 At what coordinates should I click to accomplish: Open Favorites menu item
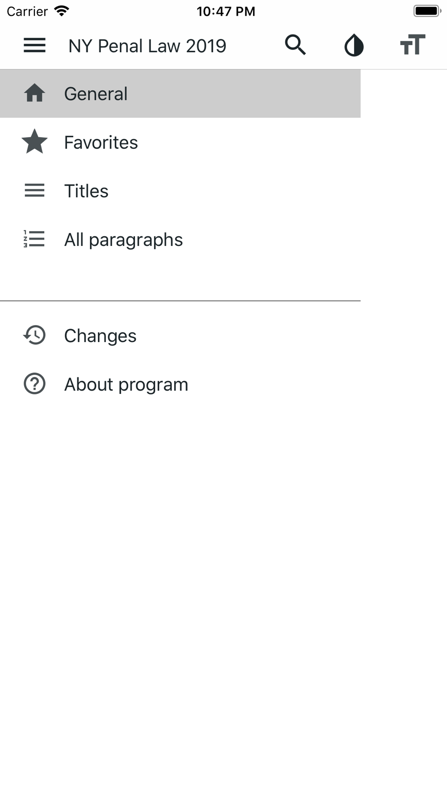[x=180, y=142]
